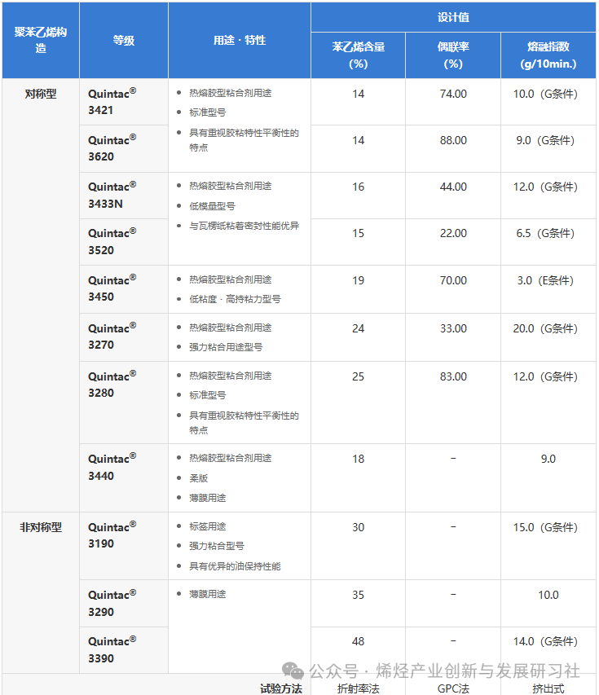The width and height of the screenshot is (599, 695).
Task: Click the 设计值 header cell
Action: point(453,17)
